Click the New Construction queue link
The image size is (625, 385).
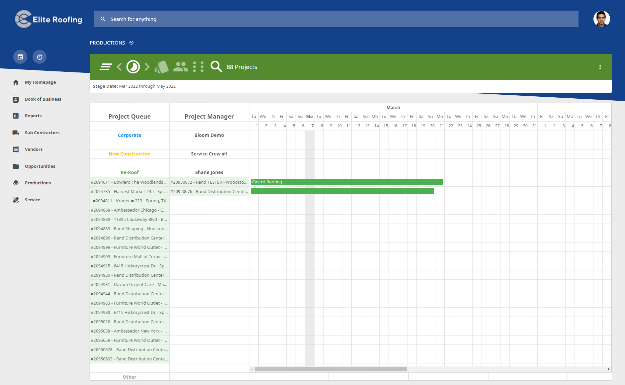130,154
